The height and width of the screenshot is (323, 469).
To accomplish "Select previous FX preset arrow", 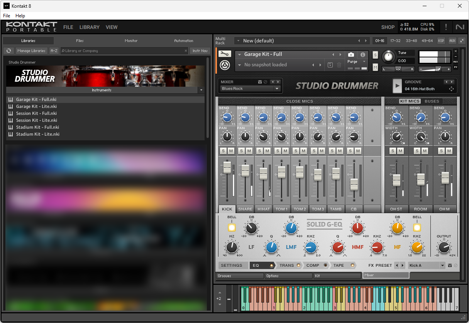I will pos(397,265).
